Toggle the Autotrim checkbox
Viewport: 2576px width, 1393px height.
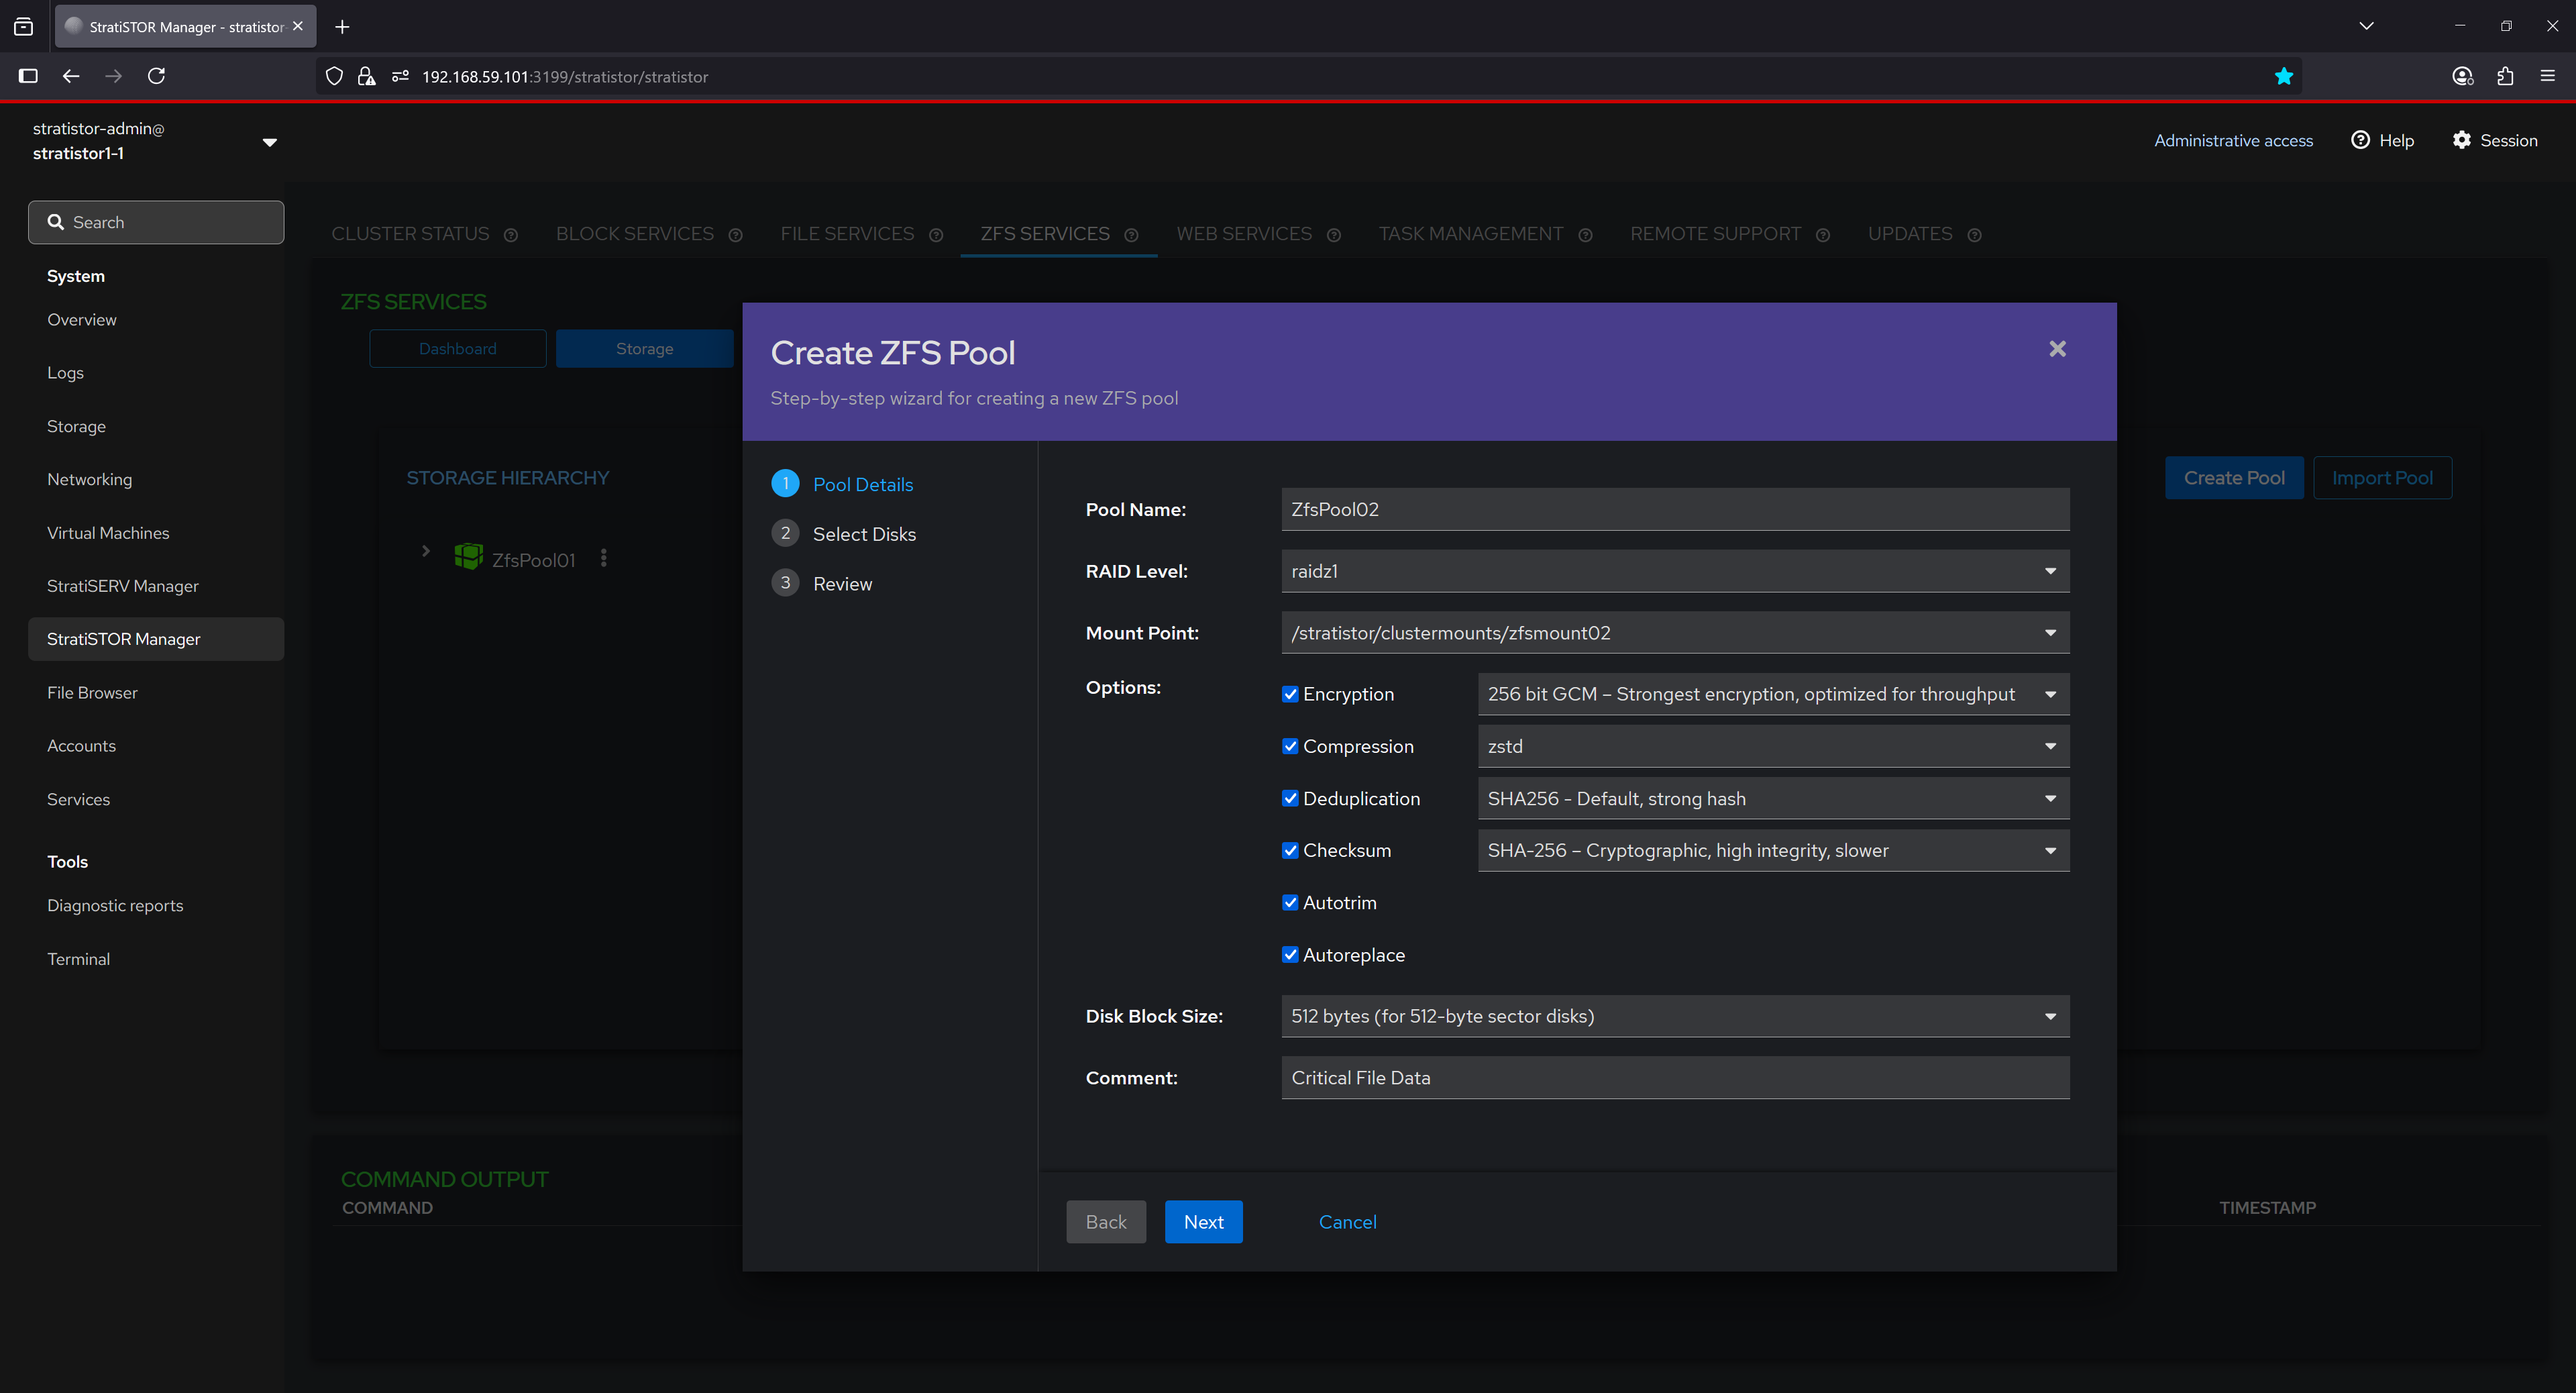pos(1290,902)
